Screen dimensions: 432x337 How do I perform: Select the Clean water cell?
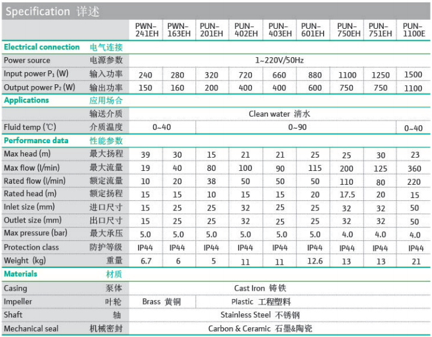279,114
